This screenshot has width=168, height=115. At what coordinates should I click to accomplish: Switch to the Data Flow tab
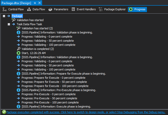click(x=36, y=10)
